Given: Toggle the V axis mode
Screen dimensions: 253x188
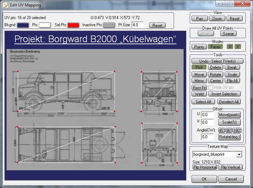Looking at the screenshot, I should tap(238, 47).
